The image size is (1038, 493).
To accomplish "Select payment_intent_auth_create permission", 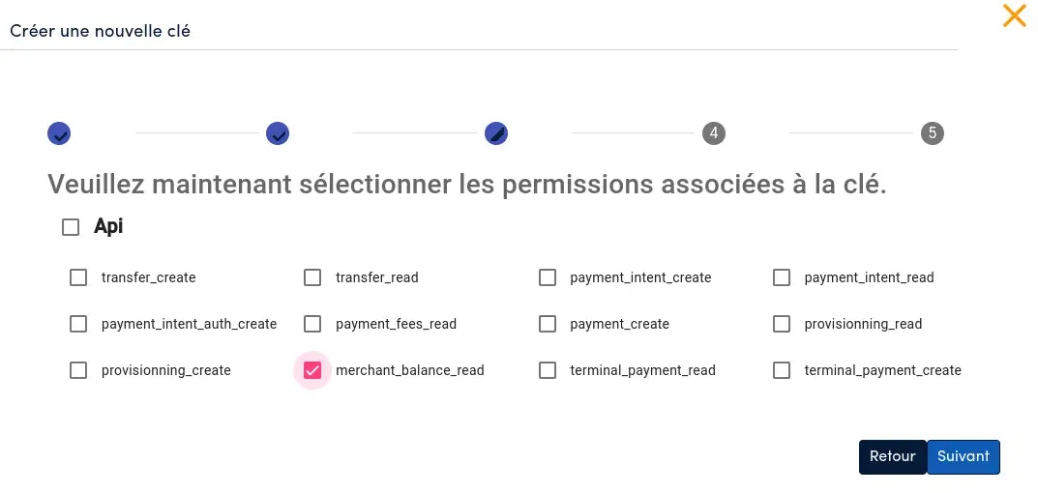I will pyautogui.click(x=78, y=324).
